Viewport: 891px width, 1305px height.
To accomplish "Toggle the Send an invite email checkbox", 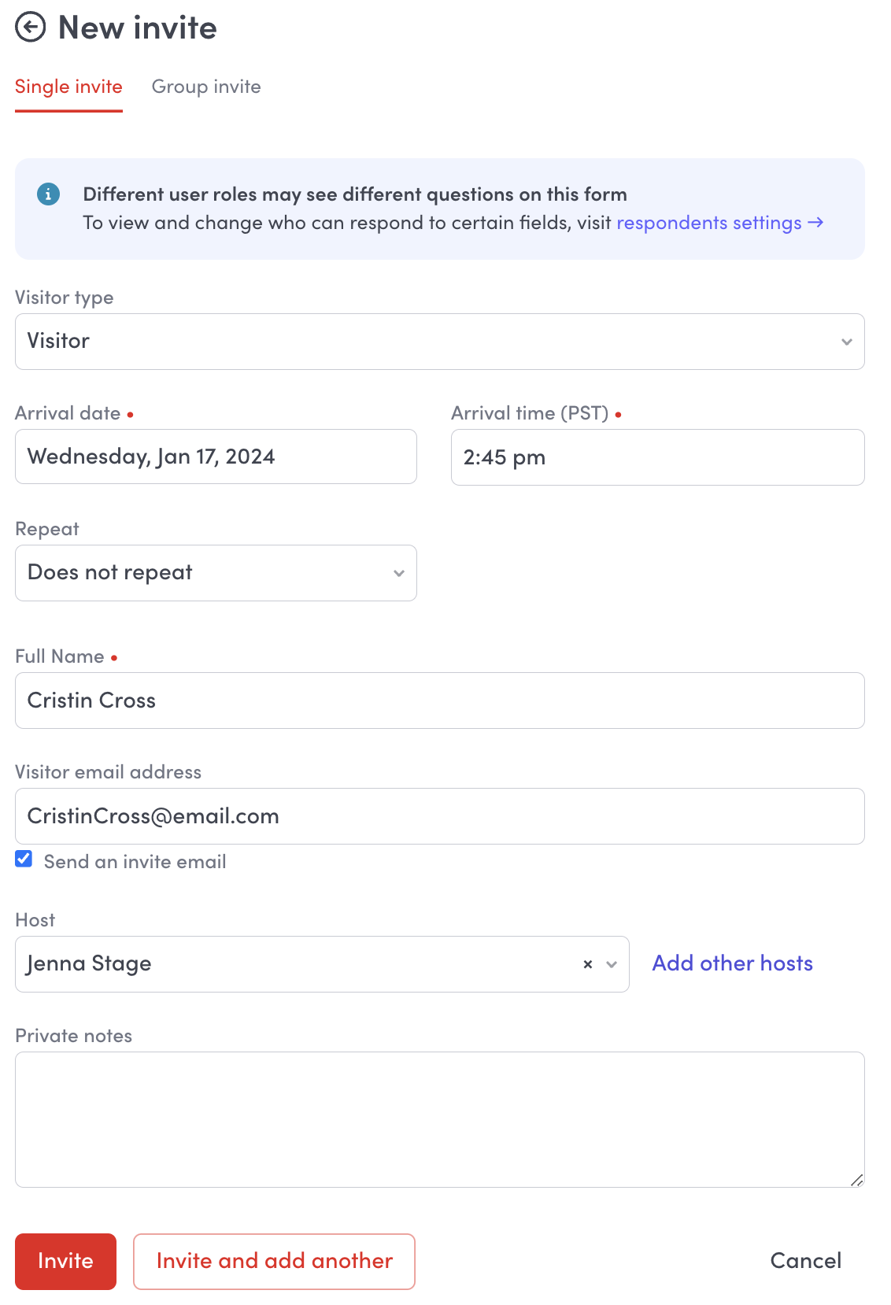I will point(24,860).
